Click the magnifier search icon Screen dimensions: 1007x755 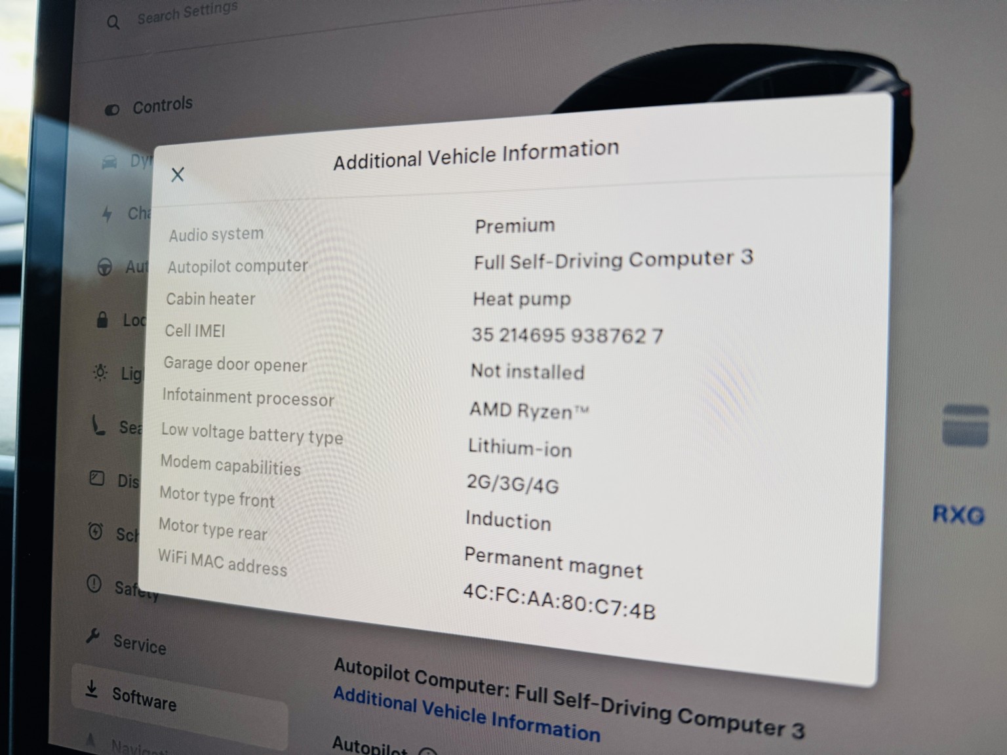pyautogui.click(x=113, y=23)
